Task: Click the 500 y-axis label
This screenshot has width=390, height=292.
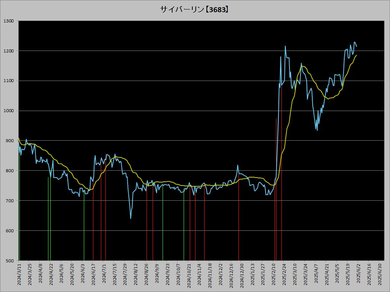Action: point(10,261)
